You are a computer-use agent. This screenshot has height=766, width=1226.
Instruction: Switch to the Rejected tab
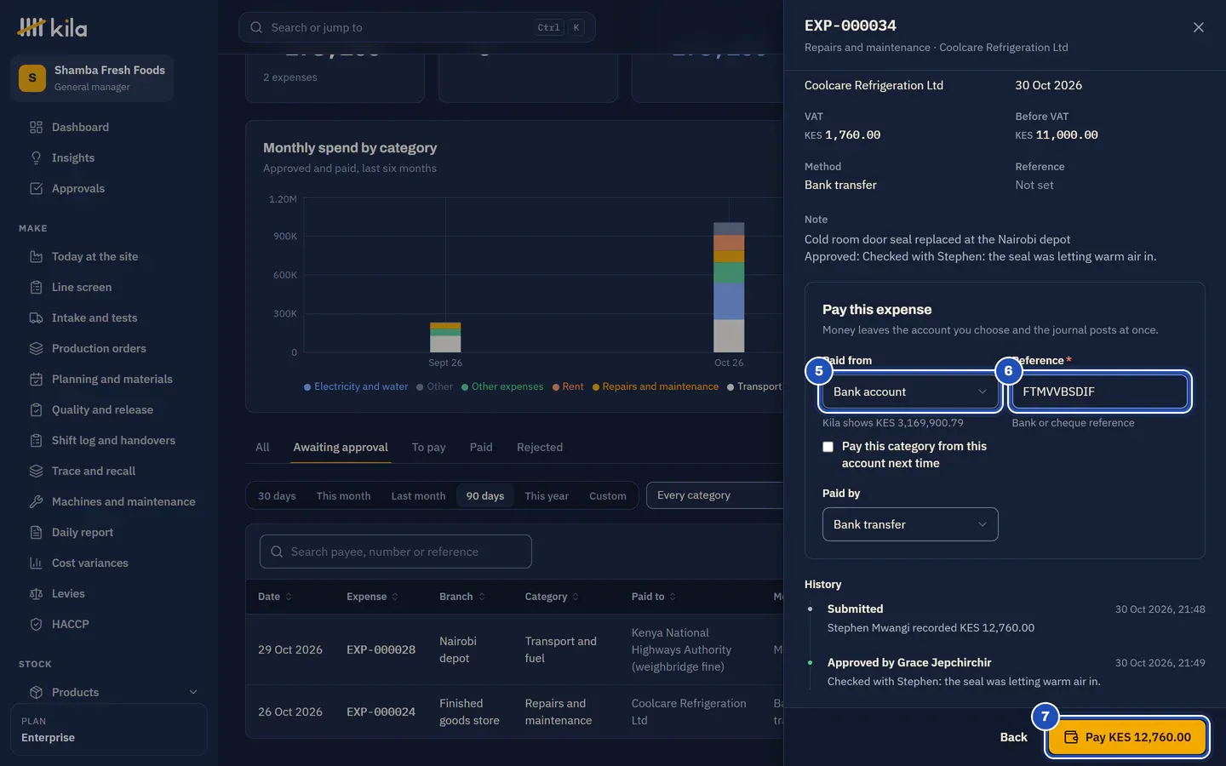(540, 448)
